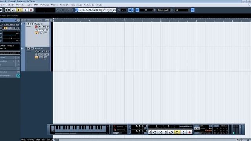The width and height of the screenshot is (251, 141).
Task: Open the Dispositivos menu
Action: (77, 5)
